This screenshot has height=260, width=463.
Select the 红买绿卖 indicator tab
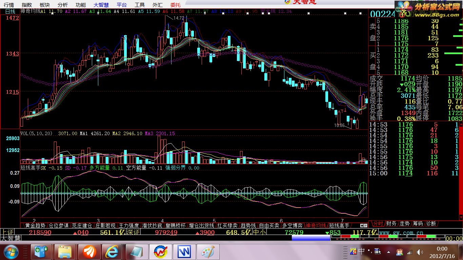[227, 225]
